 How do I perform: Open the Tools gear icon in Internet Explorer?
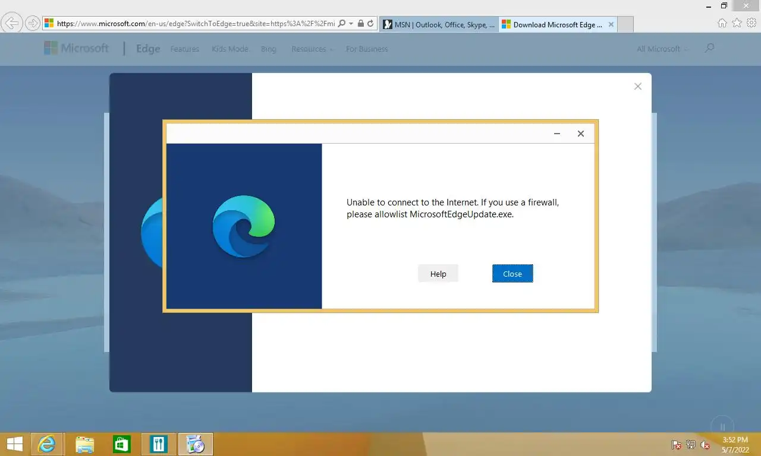pyautogui.click(x=751, y=23)
